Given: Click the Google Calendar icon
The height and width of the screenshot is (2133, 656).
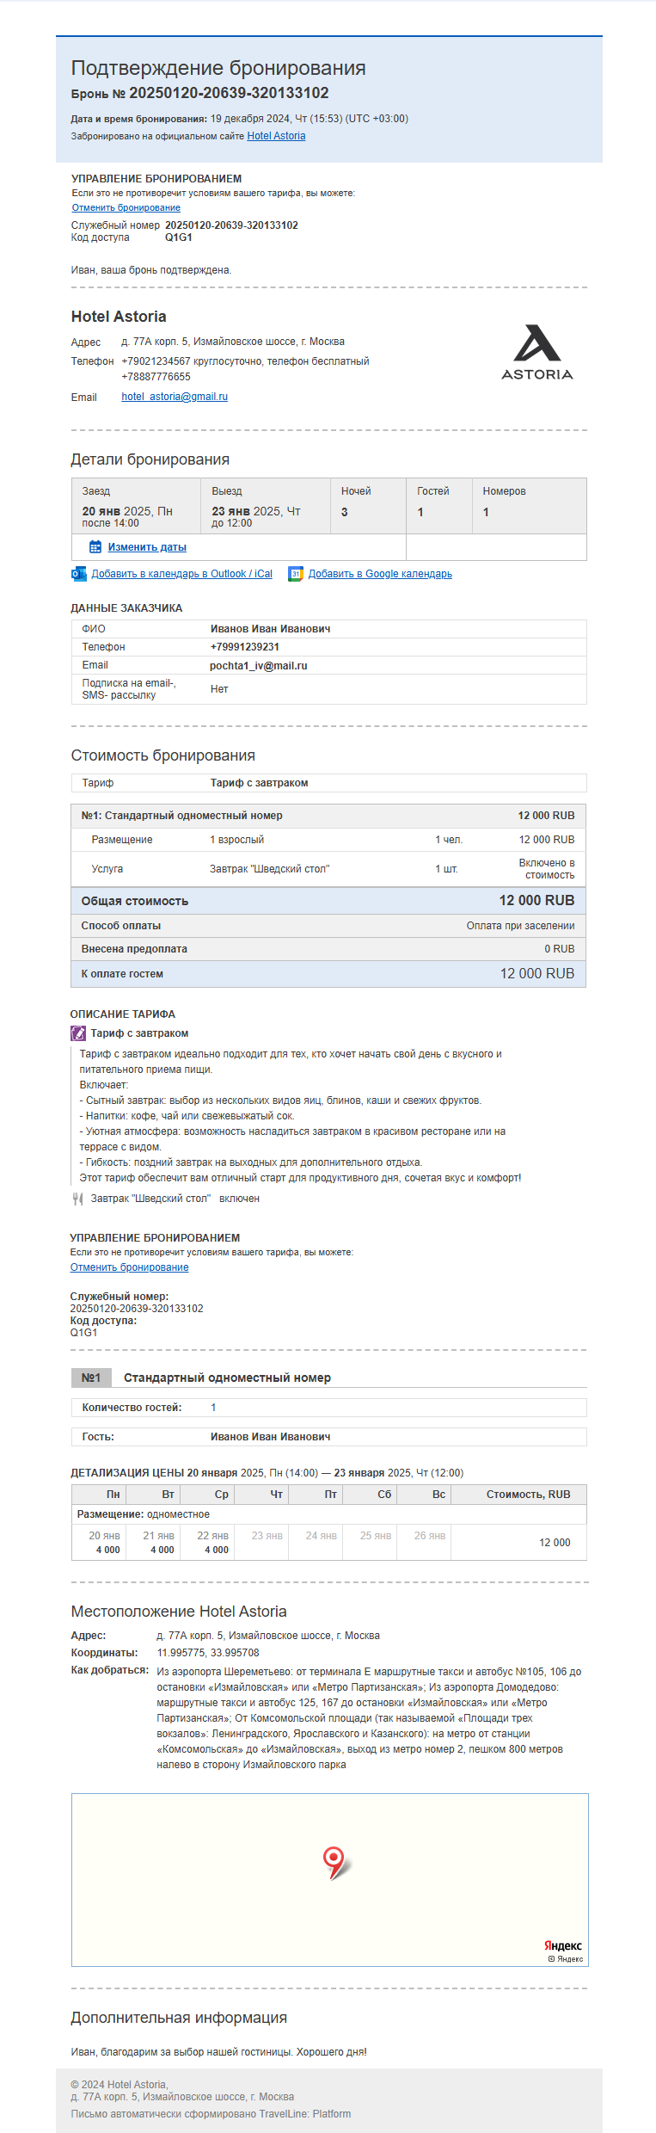Looking at the screenshot, I should [x=296, y=574].
